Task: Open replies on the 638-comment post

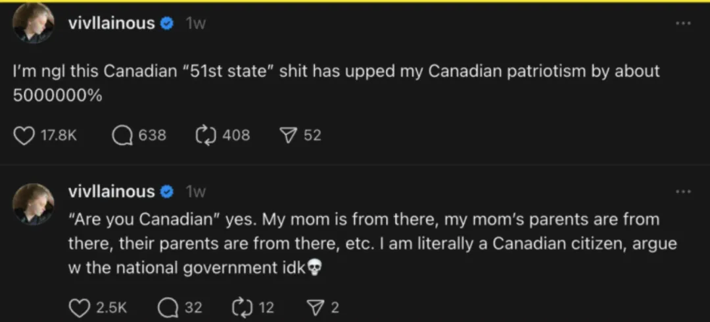Action: point(122,135)
